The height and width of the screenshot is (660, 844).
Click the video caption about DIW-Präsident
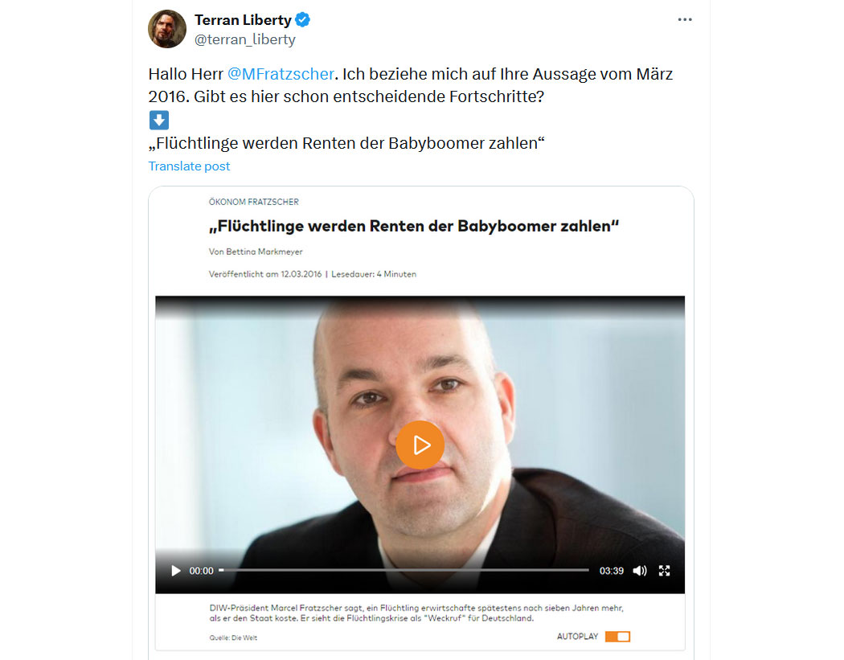416,613
